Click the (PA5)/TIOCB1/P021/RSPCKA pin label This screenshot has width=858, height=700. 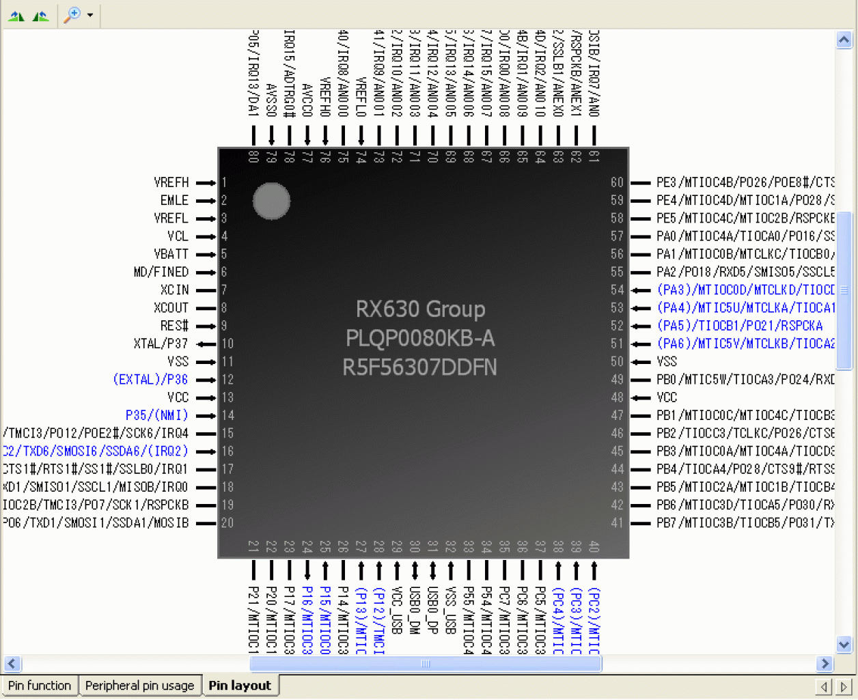(741, 326)
